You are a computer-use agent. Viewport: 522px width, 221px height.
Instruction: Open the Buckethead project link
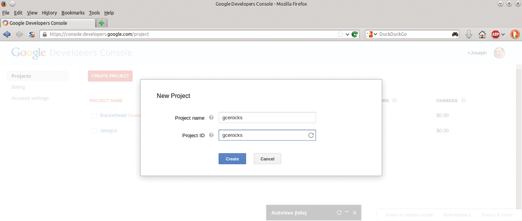pos(113,115)
